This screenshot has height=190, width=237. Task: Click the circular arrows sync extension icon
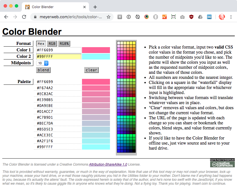(x=138, y=17)
